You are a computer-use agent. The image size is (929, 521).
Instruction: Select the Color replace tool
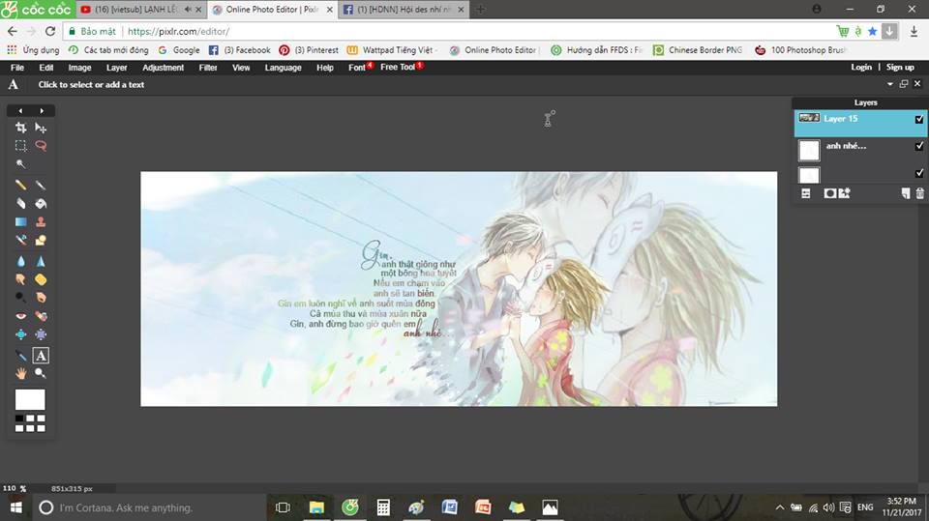pos(20,241)
